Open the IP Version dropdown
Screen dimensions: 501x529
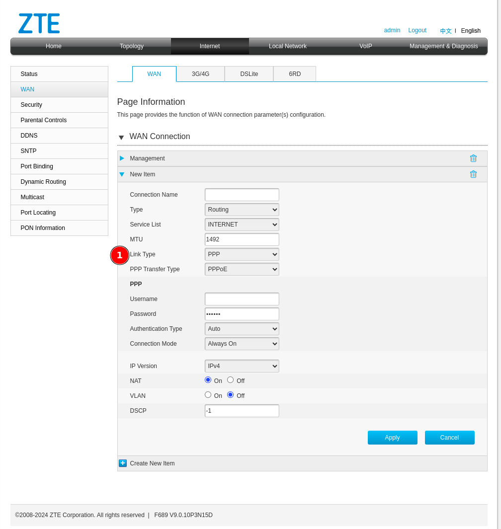tap(242, 366)
